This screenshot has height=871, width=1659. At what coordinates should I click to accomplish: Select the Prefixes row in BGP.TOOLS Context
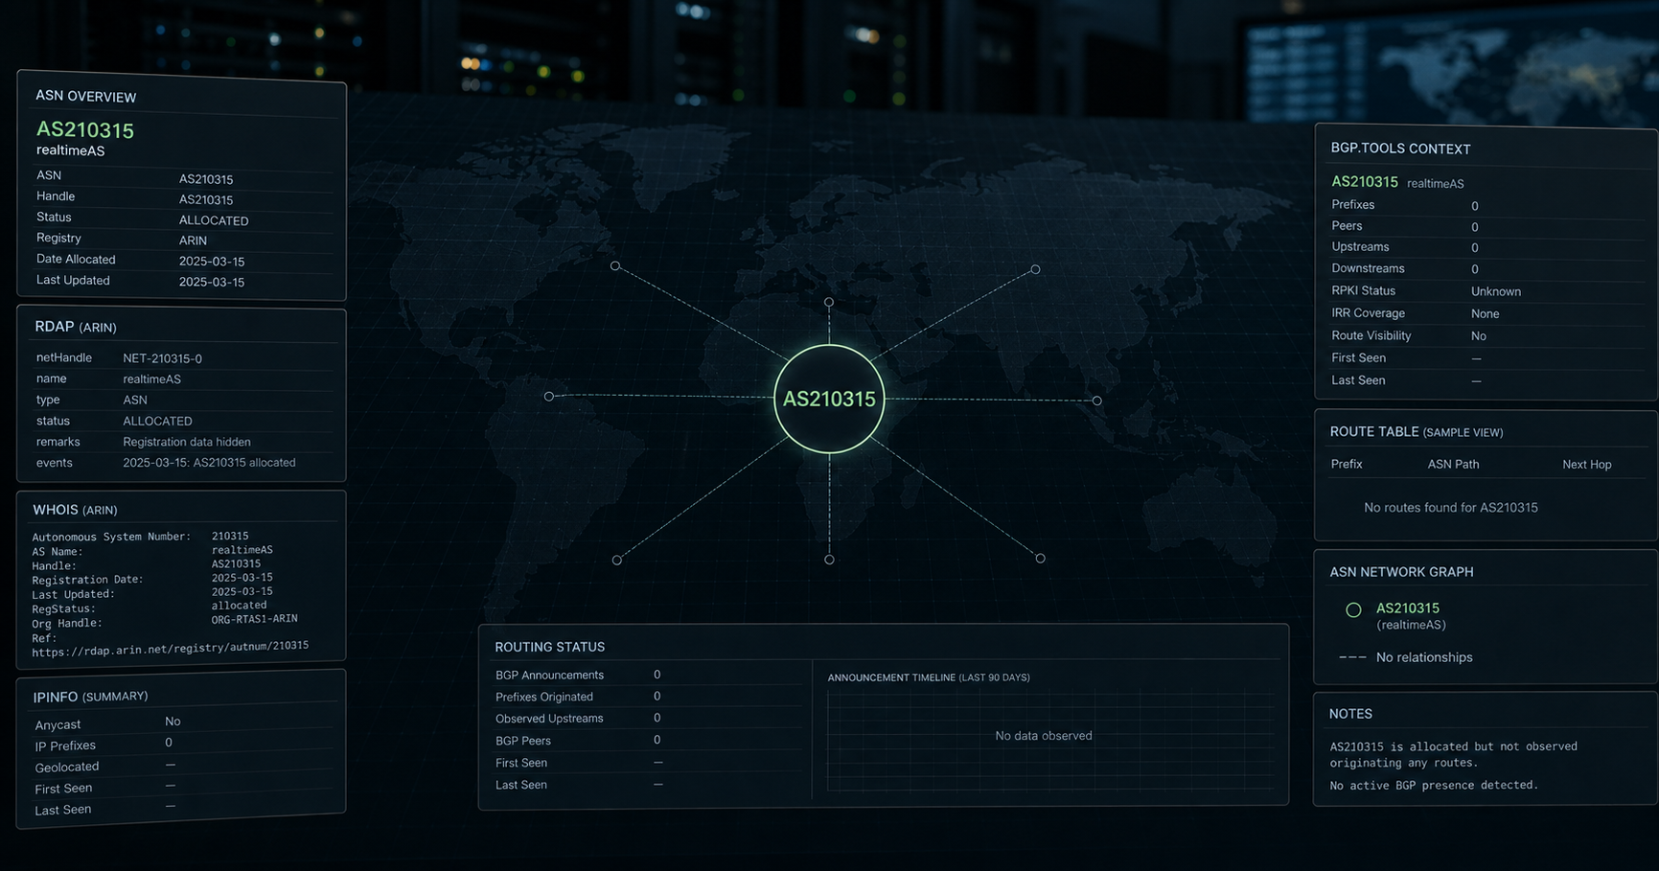1486,205
